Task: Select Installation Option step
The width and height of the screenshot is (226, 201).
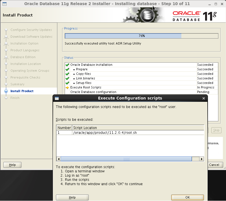Action: (x=24, y=43)
